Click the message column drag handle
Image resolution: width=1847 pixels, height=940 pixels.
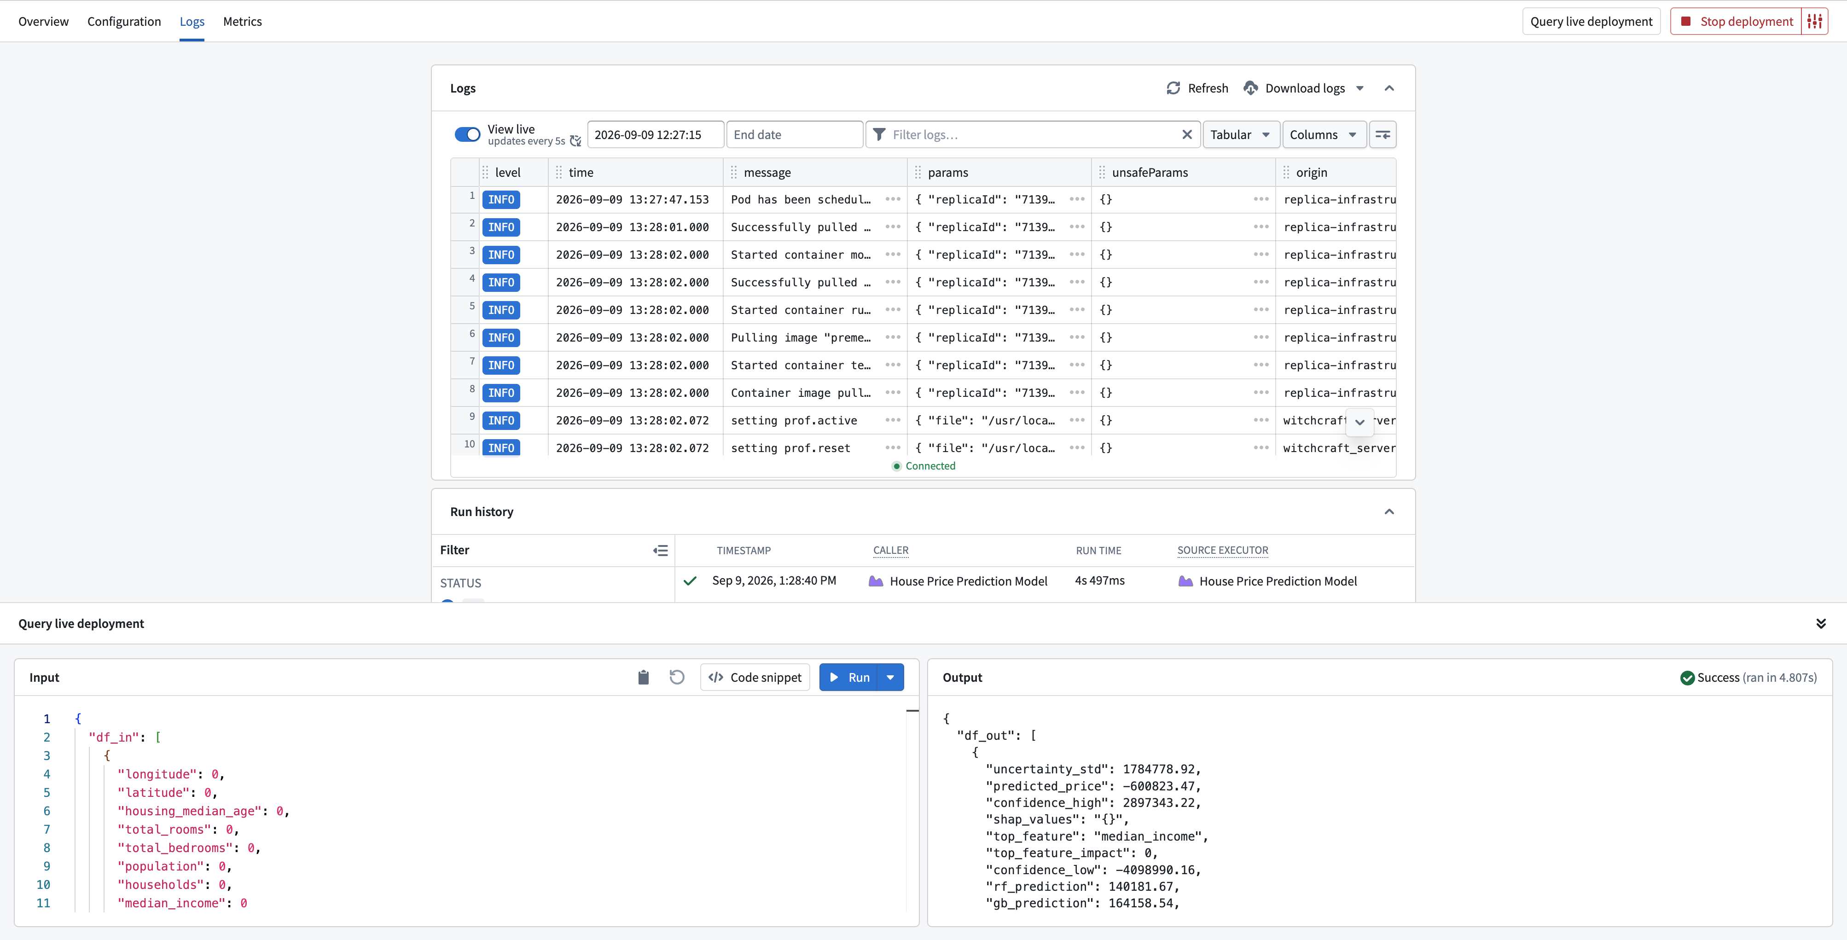733,173
